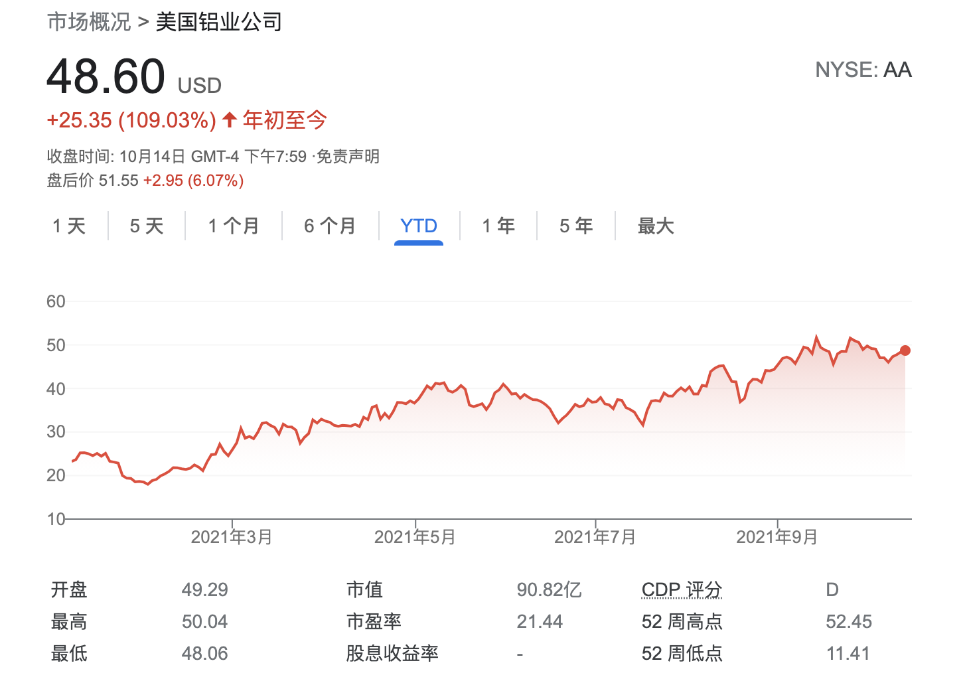Click the 2021年5月 axis label
The image size is (965, 693).
415,537
